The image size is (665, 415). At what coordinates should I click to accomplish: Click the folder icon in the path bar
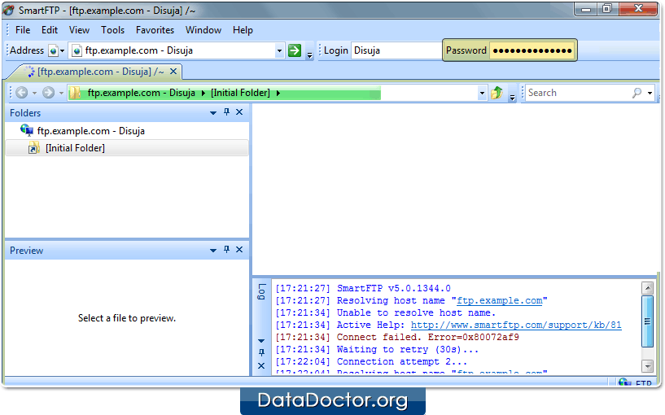tap(75, 93)
